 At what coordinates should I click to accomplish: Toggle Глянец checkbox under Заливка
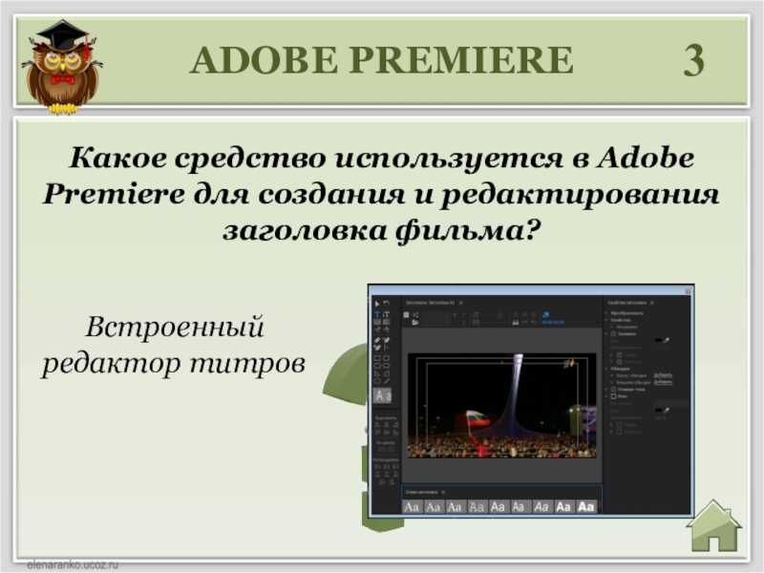(619, 354)
